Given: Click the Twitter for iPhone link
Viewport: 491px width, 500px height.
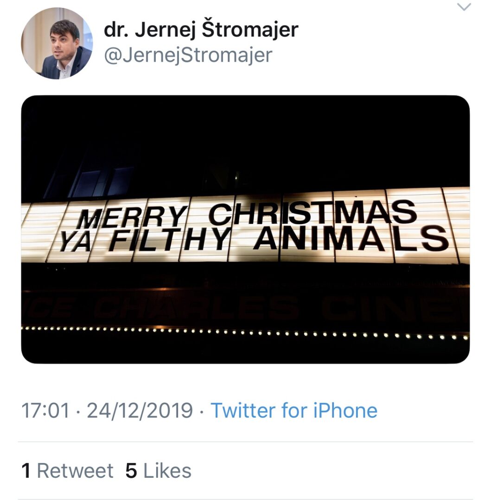Looking at the screenshot, I should coord(294,411).
